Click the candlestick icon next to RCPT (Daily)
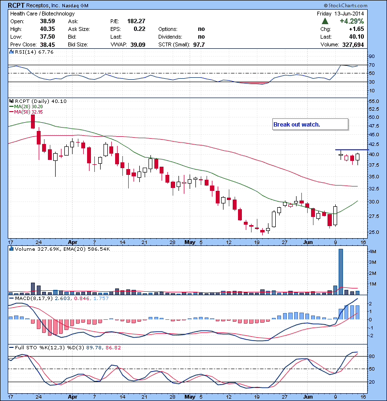This screenshot has height=401, width=387. point(11,101)
